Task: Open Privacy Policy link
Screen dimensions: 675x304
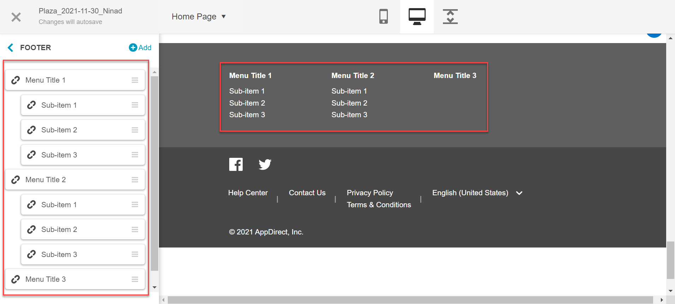Action: (x=370, y=193)
